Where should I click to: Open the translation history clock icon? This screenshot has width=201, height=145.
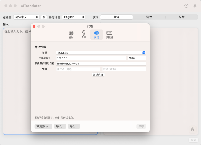coord(186,6)
